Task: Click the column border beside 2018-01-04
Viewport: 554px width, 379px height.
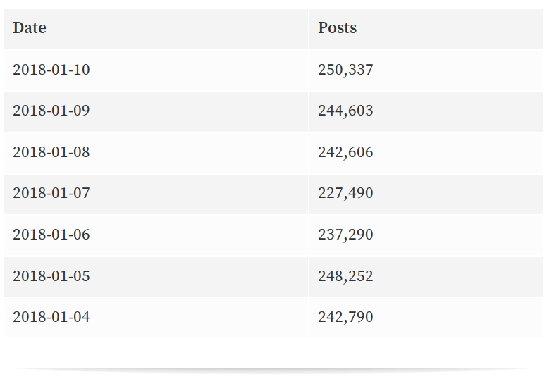Action: (309, 317)
